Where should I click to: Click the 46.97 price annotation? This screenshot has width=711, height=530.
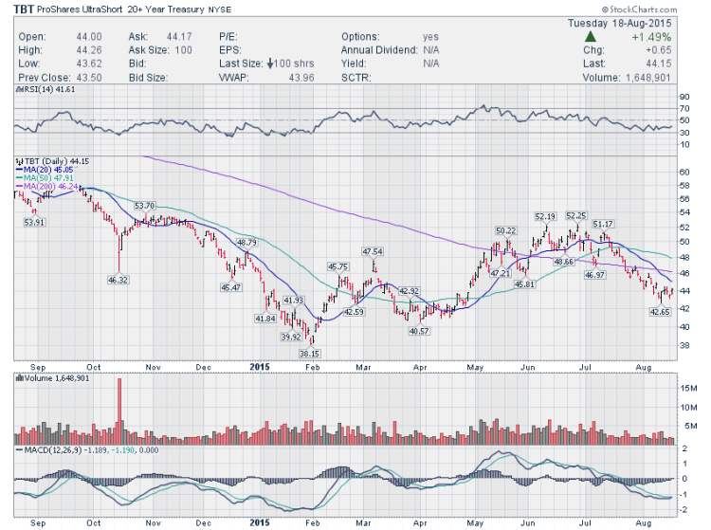point(594,274)
